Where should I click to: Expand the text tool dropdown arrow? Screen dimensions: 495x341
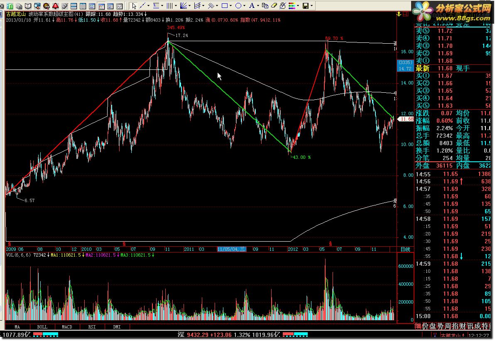[258, 6]
